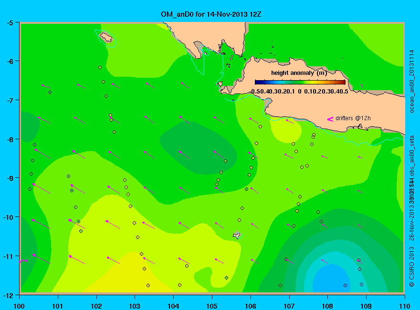The width and height of the screenshot is (420, 310).
Task: Click the vertical text ocean_an00_20131114
Action: coord(412,82)
